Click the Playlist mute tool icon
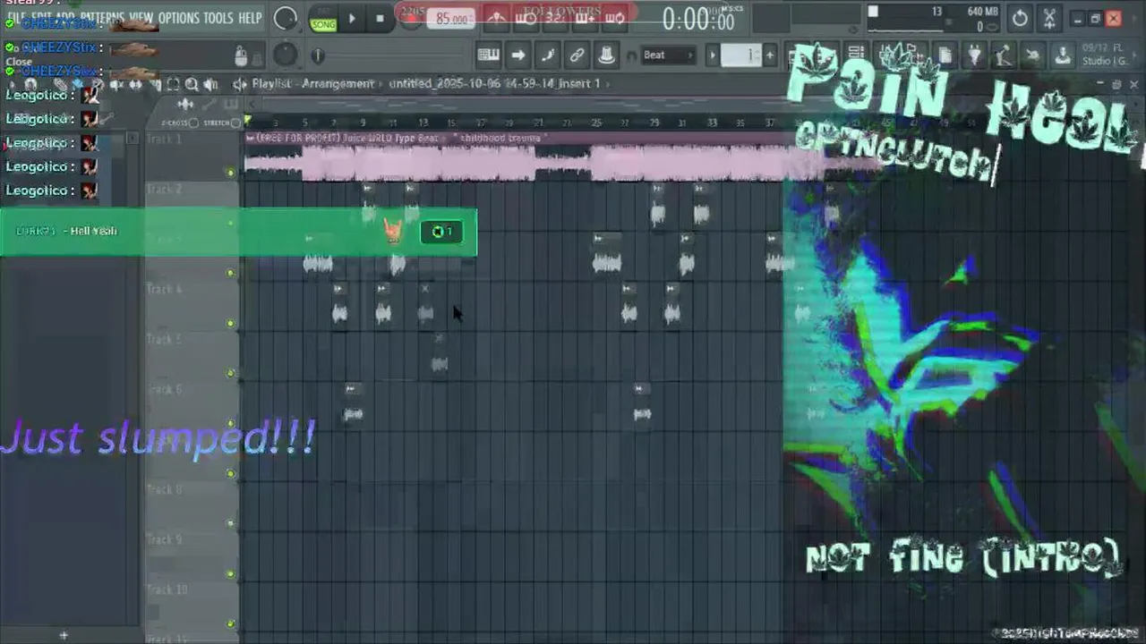Viewport: 1146px width, 644px height. point(116,85)
